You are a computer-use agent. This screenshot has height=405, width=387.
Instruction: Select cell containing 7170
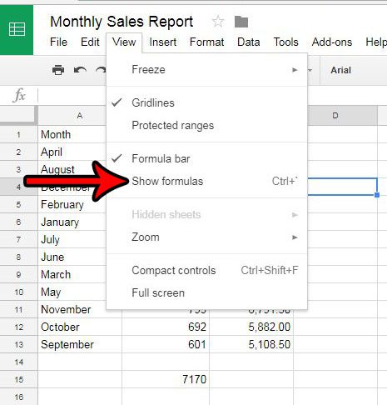(166, 379)
